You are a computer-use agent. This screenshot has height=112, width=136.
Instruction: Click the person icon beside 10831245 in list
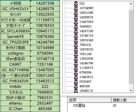pyautogui.click(x=76, y=13)
